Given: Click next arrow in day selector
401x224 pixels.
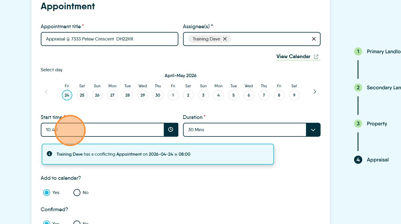Looking at the screenshot, I should point(315,92).
